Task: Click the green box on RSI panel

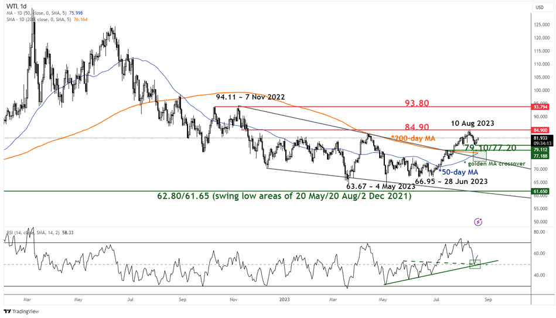Action: (x=475, y=264)
